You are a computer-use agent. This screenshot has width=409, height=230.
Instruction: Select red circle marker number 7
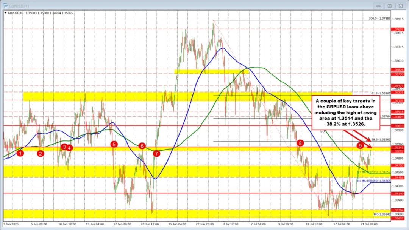[156, 153]
